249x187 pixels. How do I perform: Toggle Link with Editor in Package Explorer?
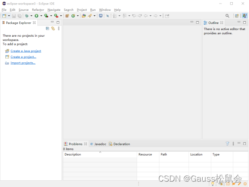tap(53, 29)
